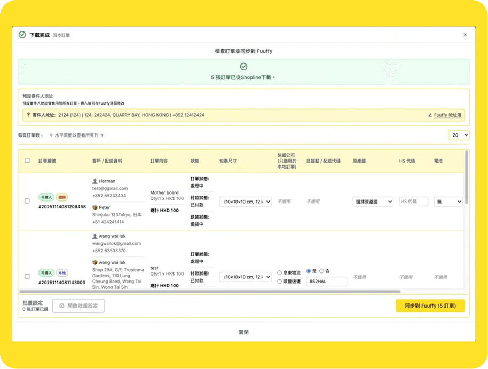The height and width of the screenshot is (369, 488).
Task: Choose the 京東物流 courier radio option
Action: pos(280,273)
